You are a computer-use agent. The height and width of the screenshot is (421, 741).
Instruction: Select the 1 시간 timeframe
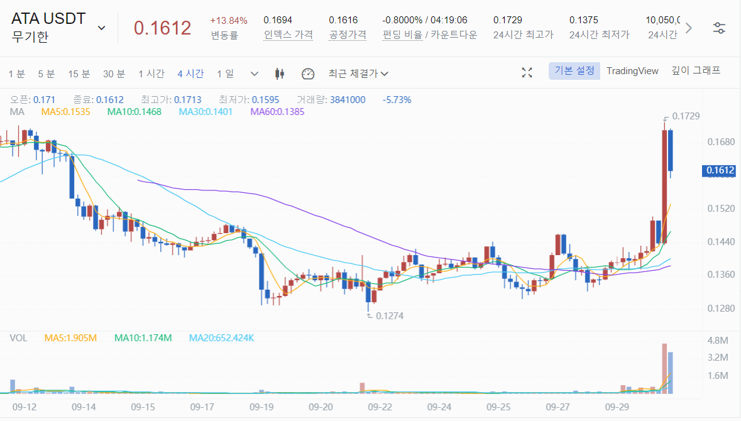coord(151,74)
